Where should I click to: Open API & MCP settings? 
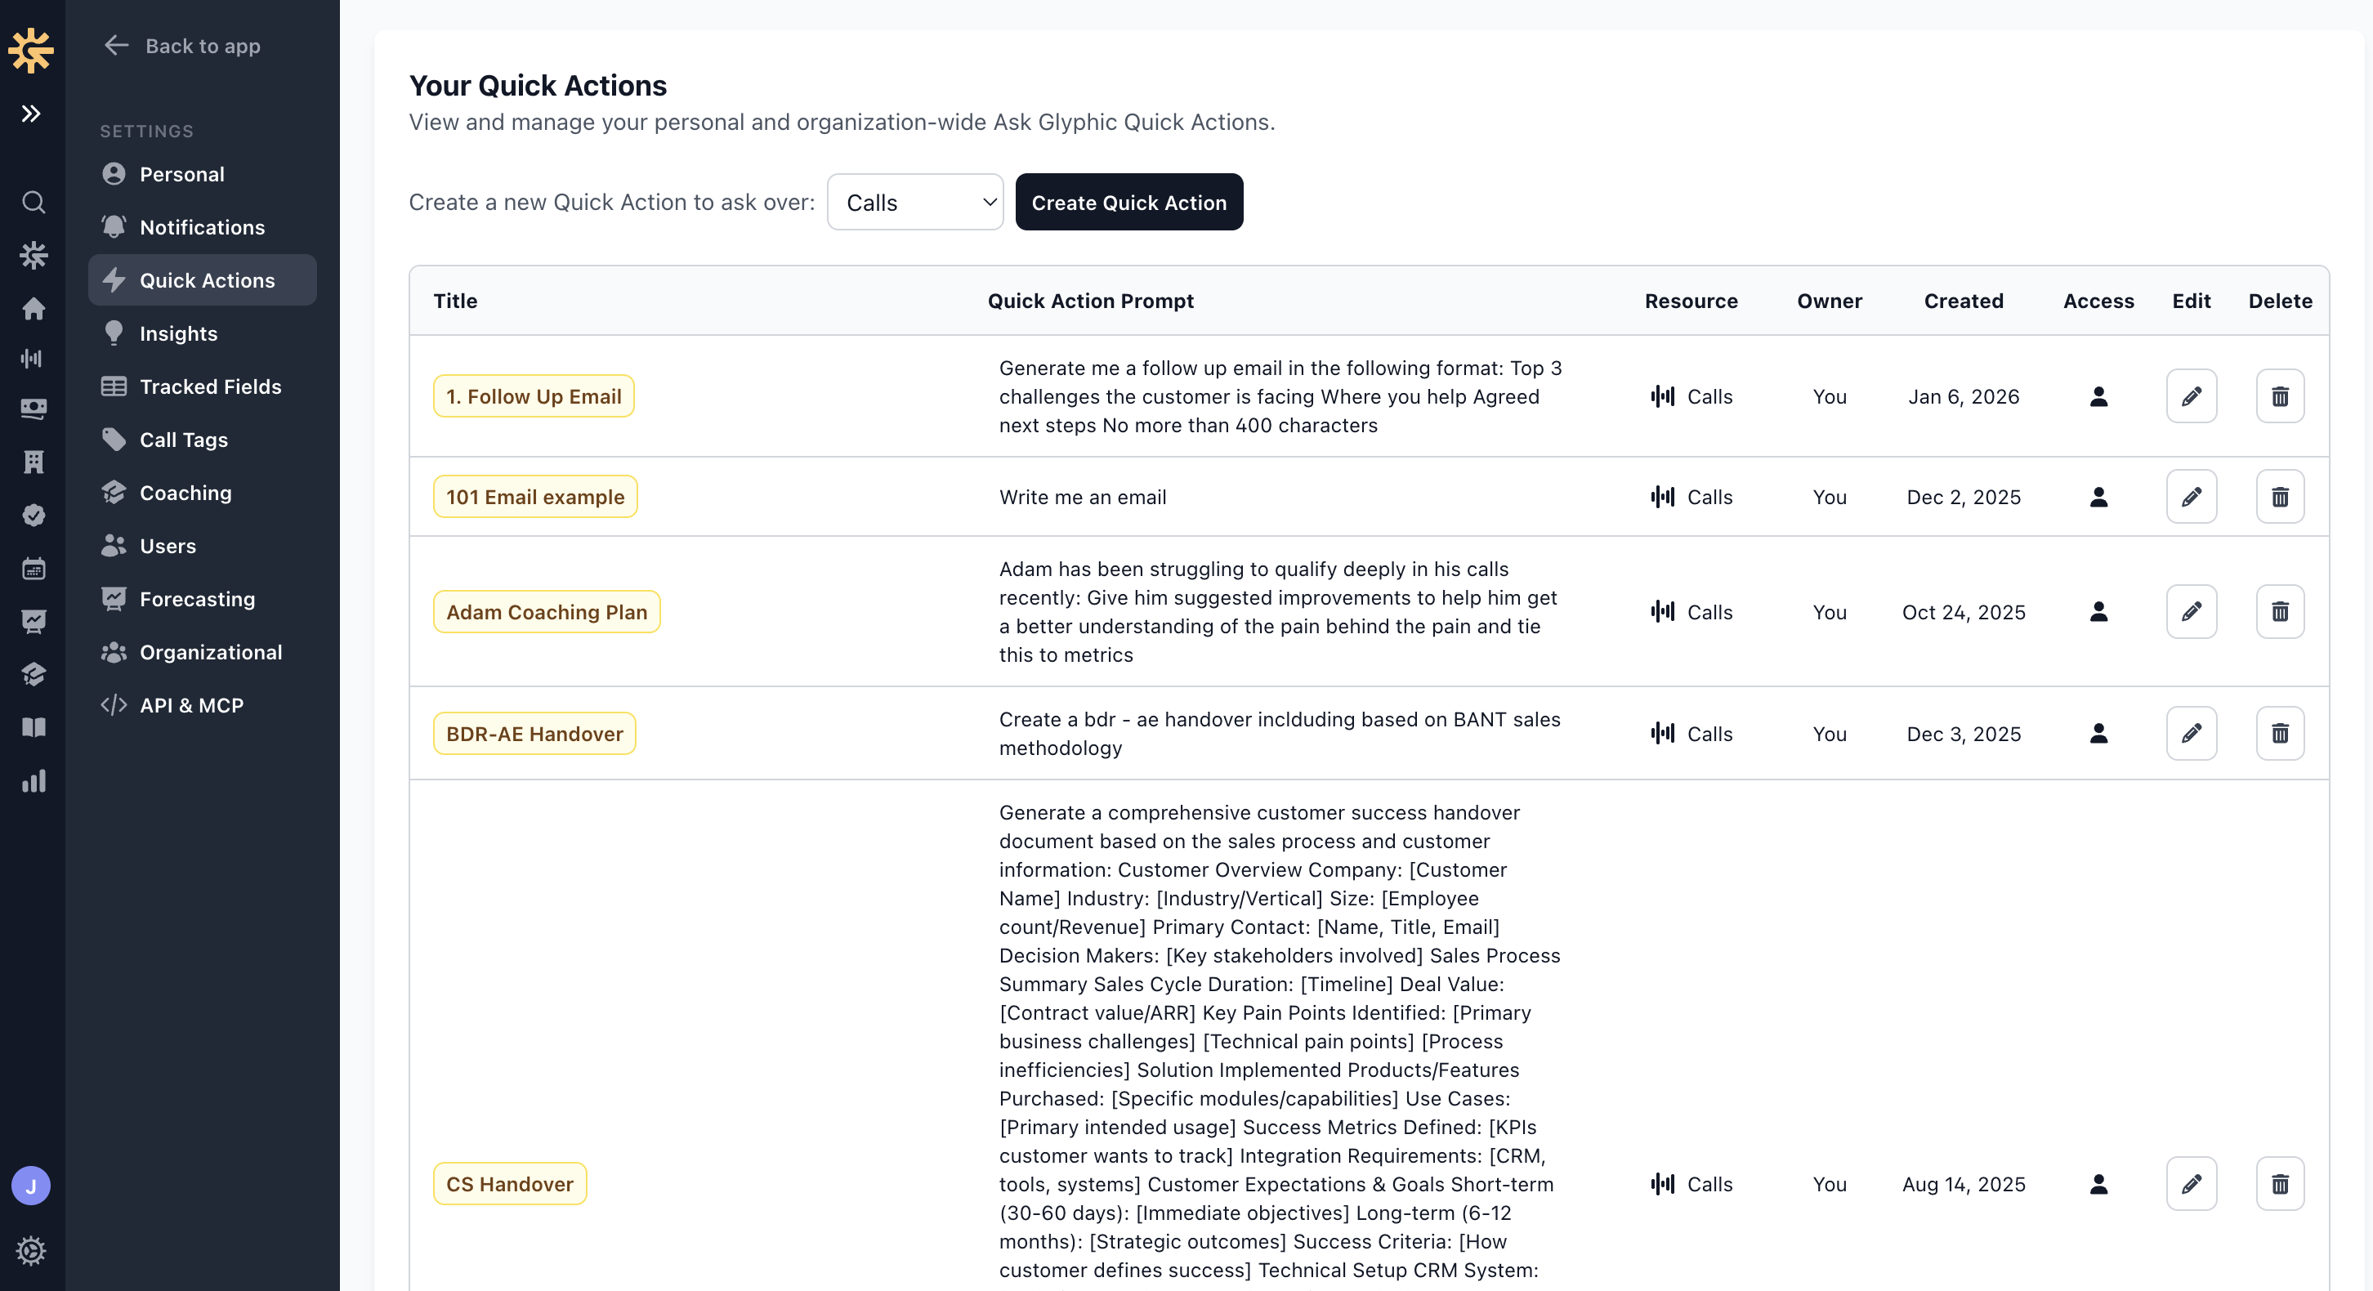(x=203, y=705)
